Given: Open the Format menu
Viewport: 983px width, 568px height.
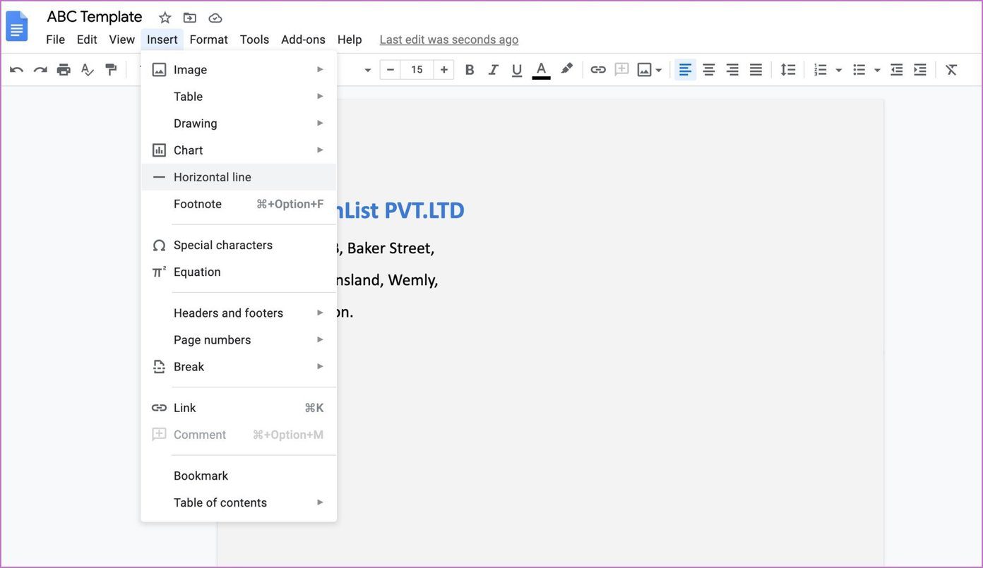Looking at the screenshot, I should tap(208, 40).
